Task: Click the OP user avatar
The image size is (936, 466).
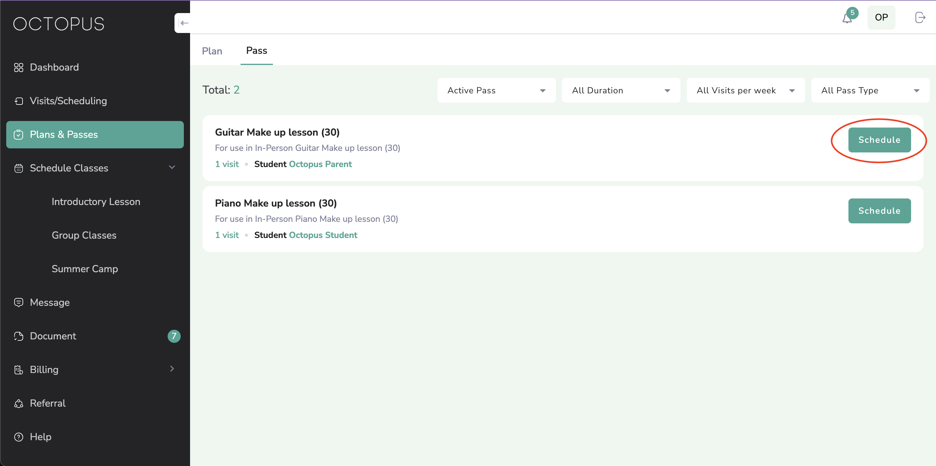Action: click(x=881, y=17)
